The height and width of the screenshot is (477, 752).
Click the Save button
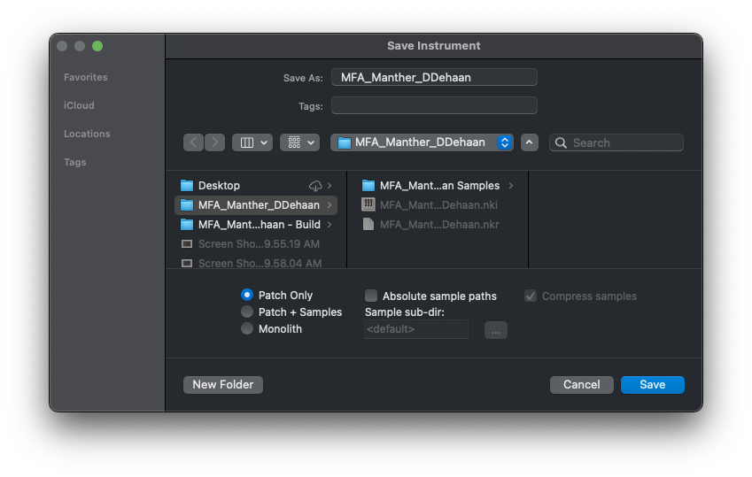click(652, 385)
